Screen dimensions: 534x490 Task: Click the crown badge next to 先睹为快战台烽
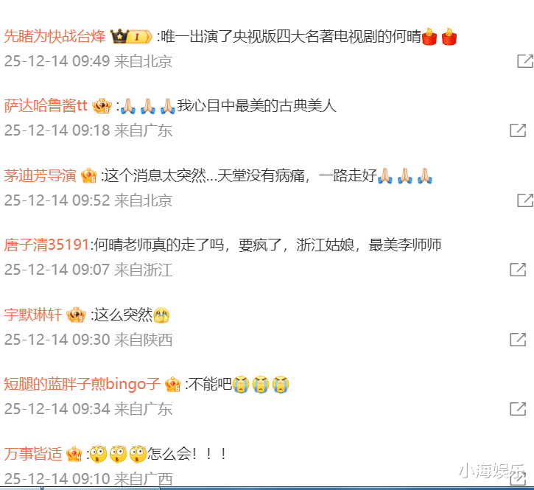pyautogui.click(x=131, y=36)
